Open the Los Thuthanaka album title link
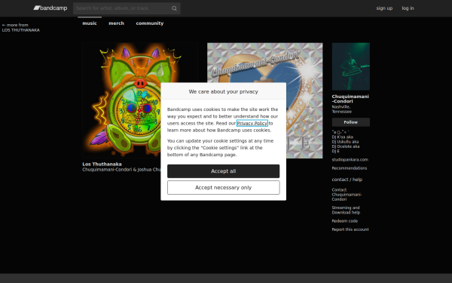 102,164
